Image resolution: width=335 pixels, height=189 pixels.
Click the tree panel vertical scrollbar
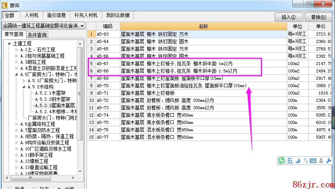pos(80,93)
